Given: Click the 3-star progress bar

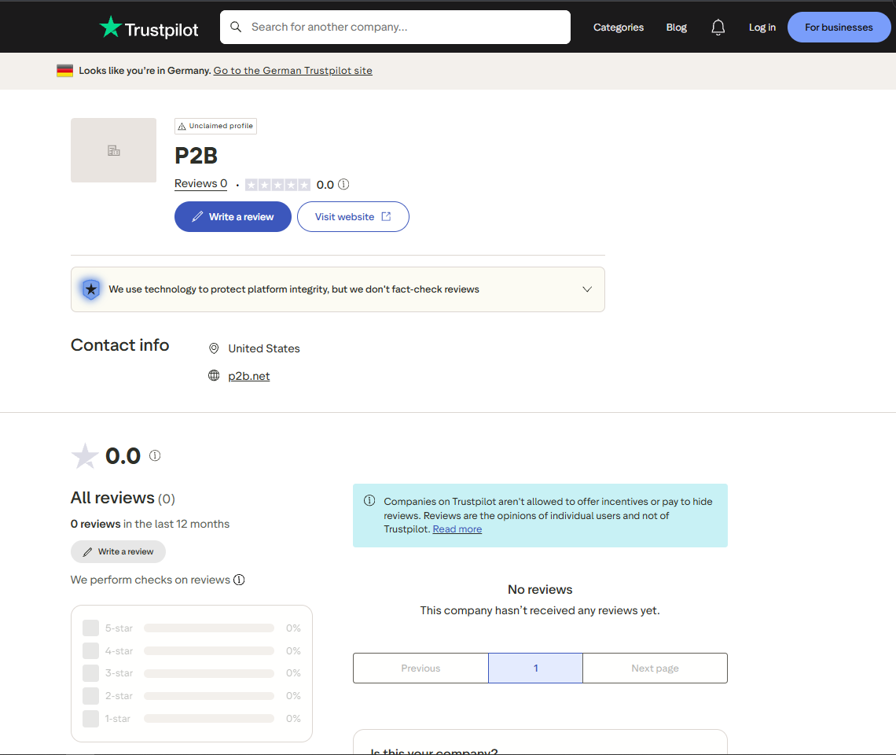Looking at the screenshot, I should 209,673.
